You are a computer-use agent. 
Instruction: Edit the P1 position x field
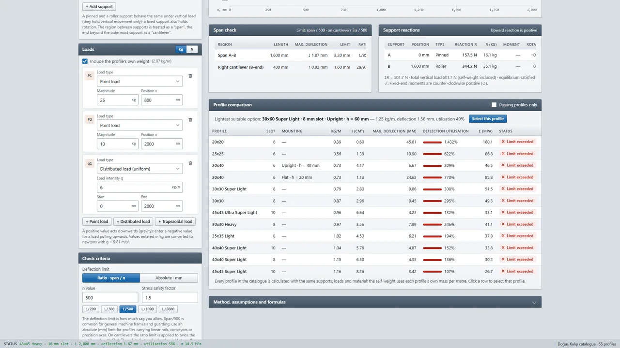[162, 100]
